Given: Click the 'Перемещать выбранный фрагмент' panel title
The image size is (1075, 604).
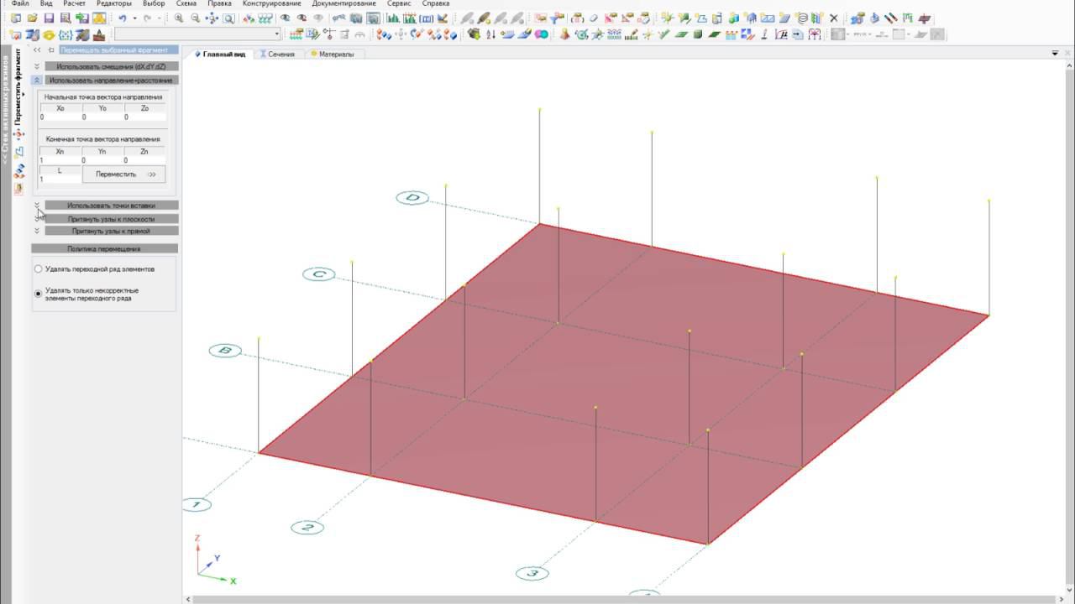Looking at the screenshot, I should click(x=118, y=50).
